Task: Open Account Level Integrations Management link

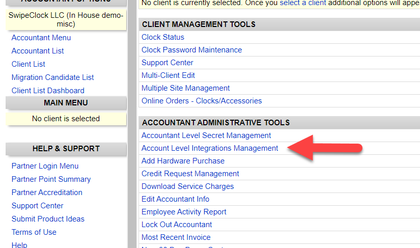Action: (210, 148)
